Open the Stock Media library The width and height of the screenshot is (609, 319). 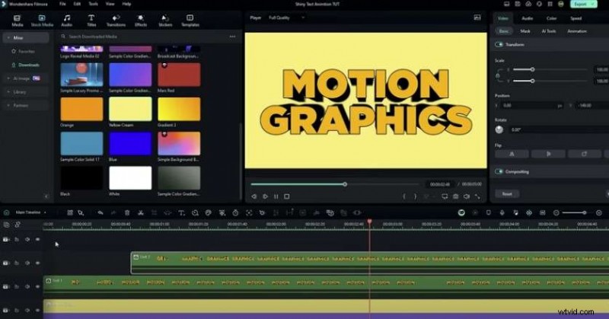click(42, 21)
